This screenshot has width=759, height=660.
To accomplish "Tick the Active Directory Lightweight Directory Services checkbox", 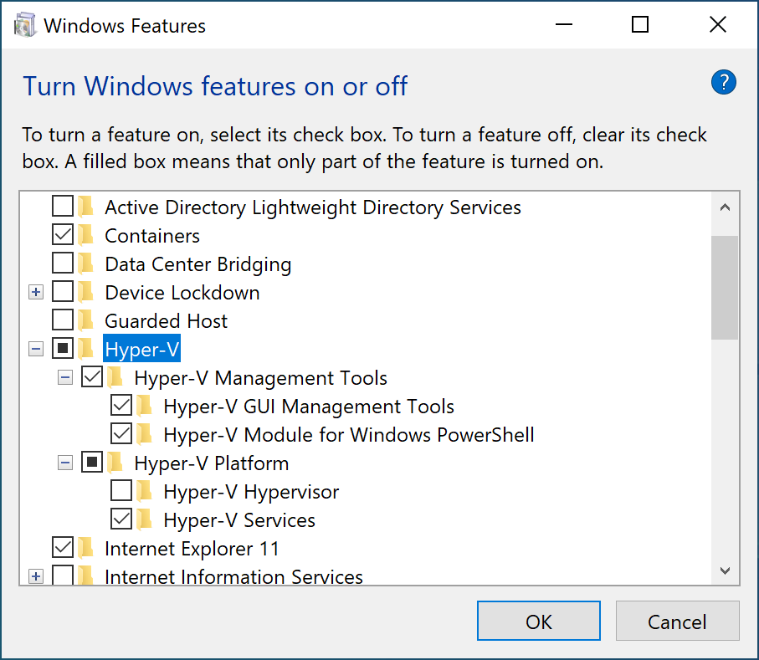I will [63, 207].
